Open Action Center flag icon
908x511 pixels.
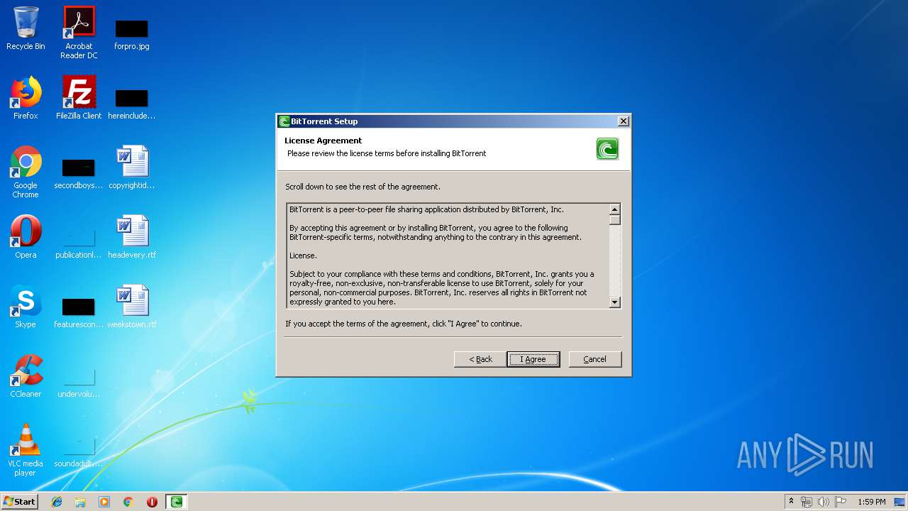click(841, 502)
